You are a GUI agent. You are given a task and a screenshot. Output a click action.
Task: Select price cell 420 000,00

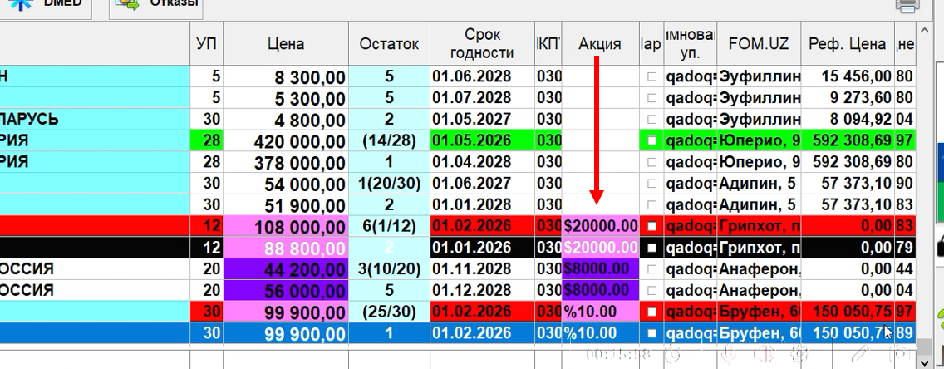pyautogui.click(x=286, y=140)
